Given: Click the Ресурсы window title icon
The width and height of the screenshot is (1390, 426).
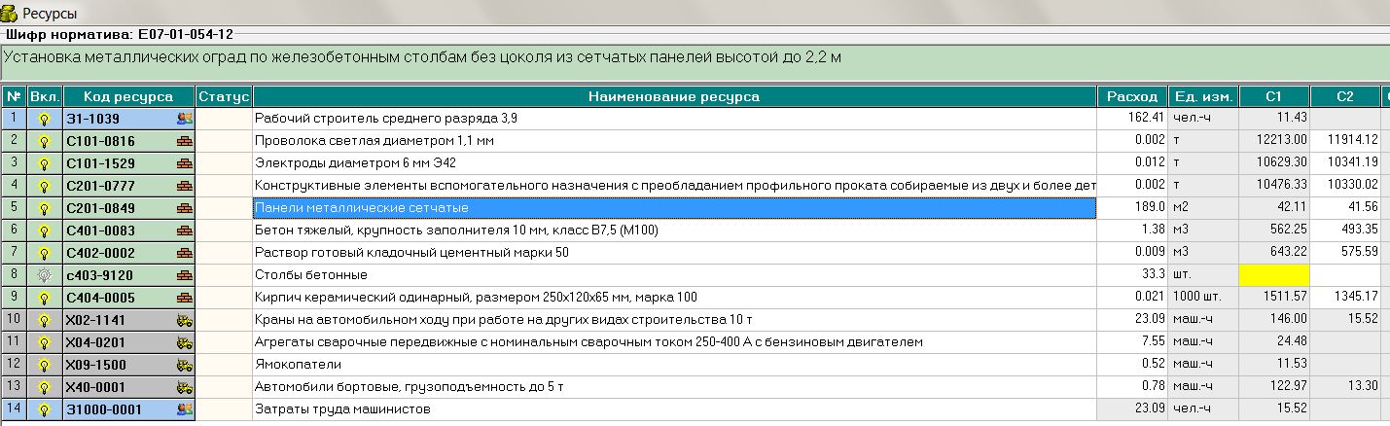Looking at the screenshot, I should point(10,14).
